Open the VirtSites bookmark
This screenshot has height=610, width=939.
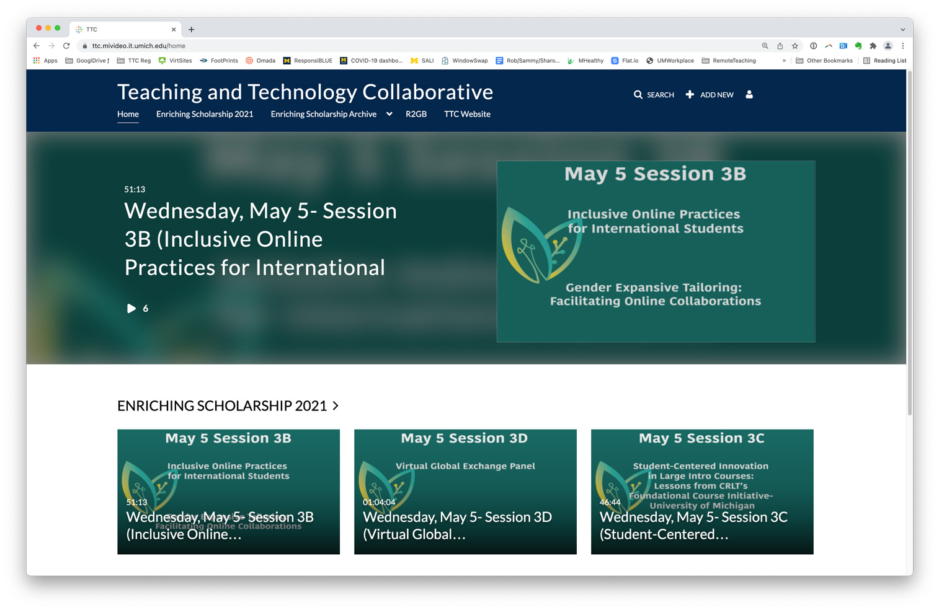click(x=175, y=61)
